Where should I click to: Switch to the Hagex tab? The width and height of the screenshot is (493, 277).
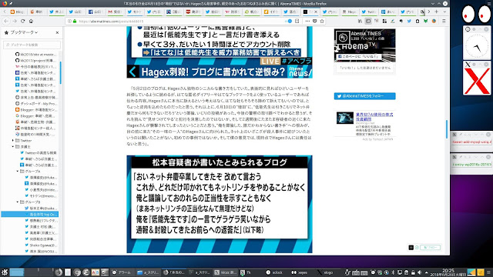[x=349, y=12]
